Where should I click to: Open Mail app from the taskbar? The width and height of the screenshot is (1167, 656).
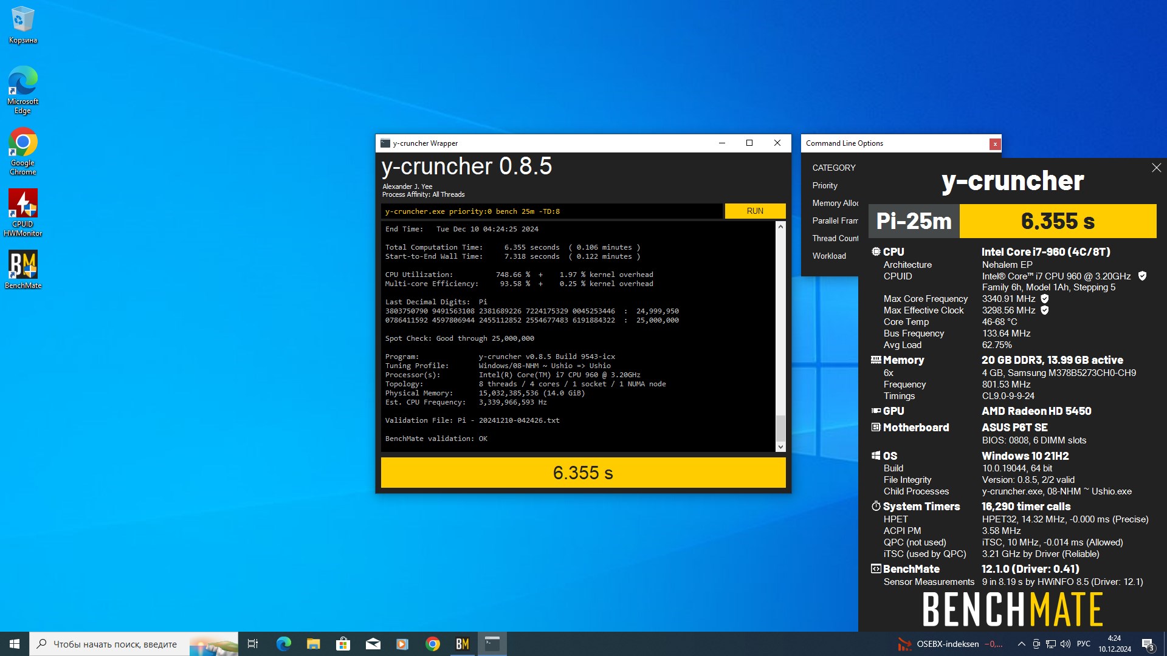click(x=373, y=644)
